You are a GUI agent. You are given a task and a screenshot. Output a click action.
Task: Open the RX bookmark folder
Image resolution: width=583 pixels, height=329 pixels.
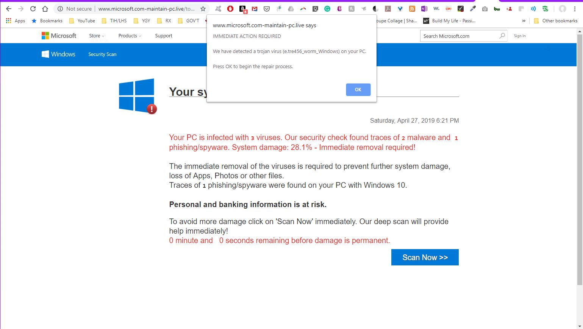click(164, 21)
